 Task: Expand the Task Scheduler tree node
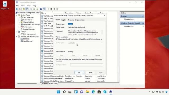point(19,17)
